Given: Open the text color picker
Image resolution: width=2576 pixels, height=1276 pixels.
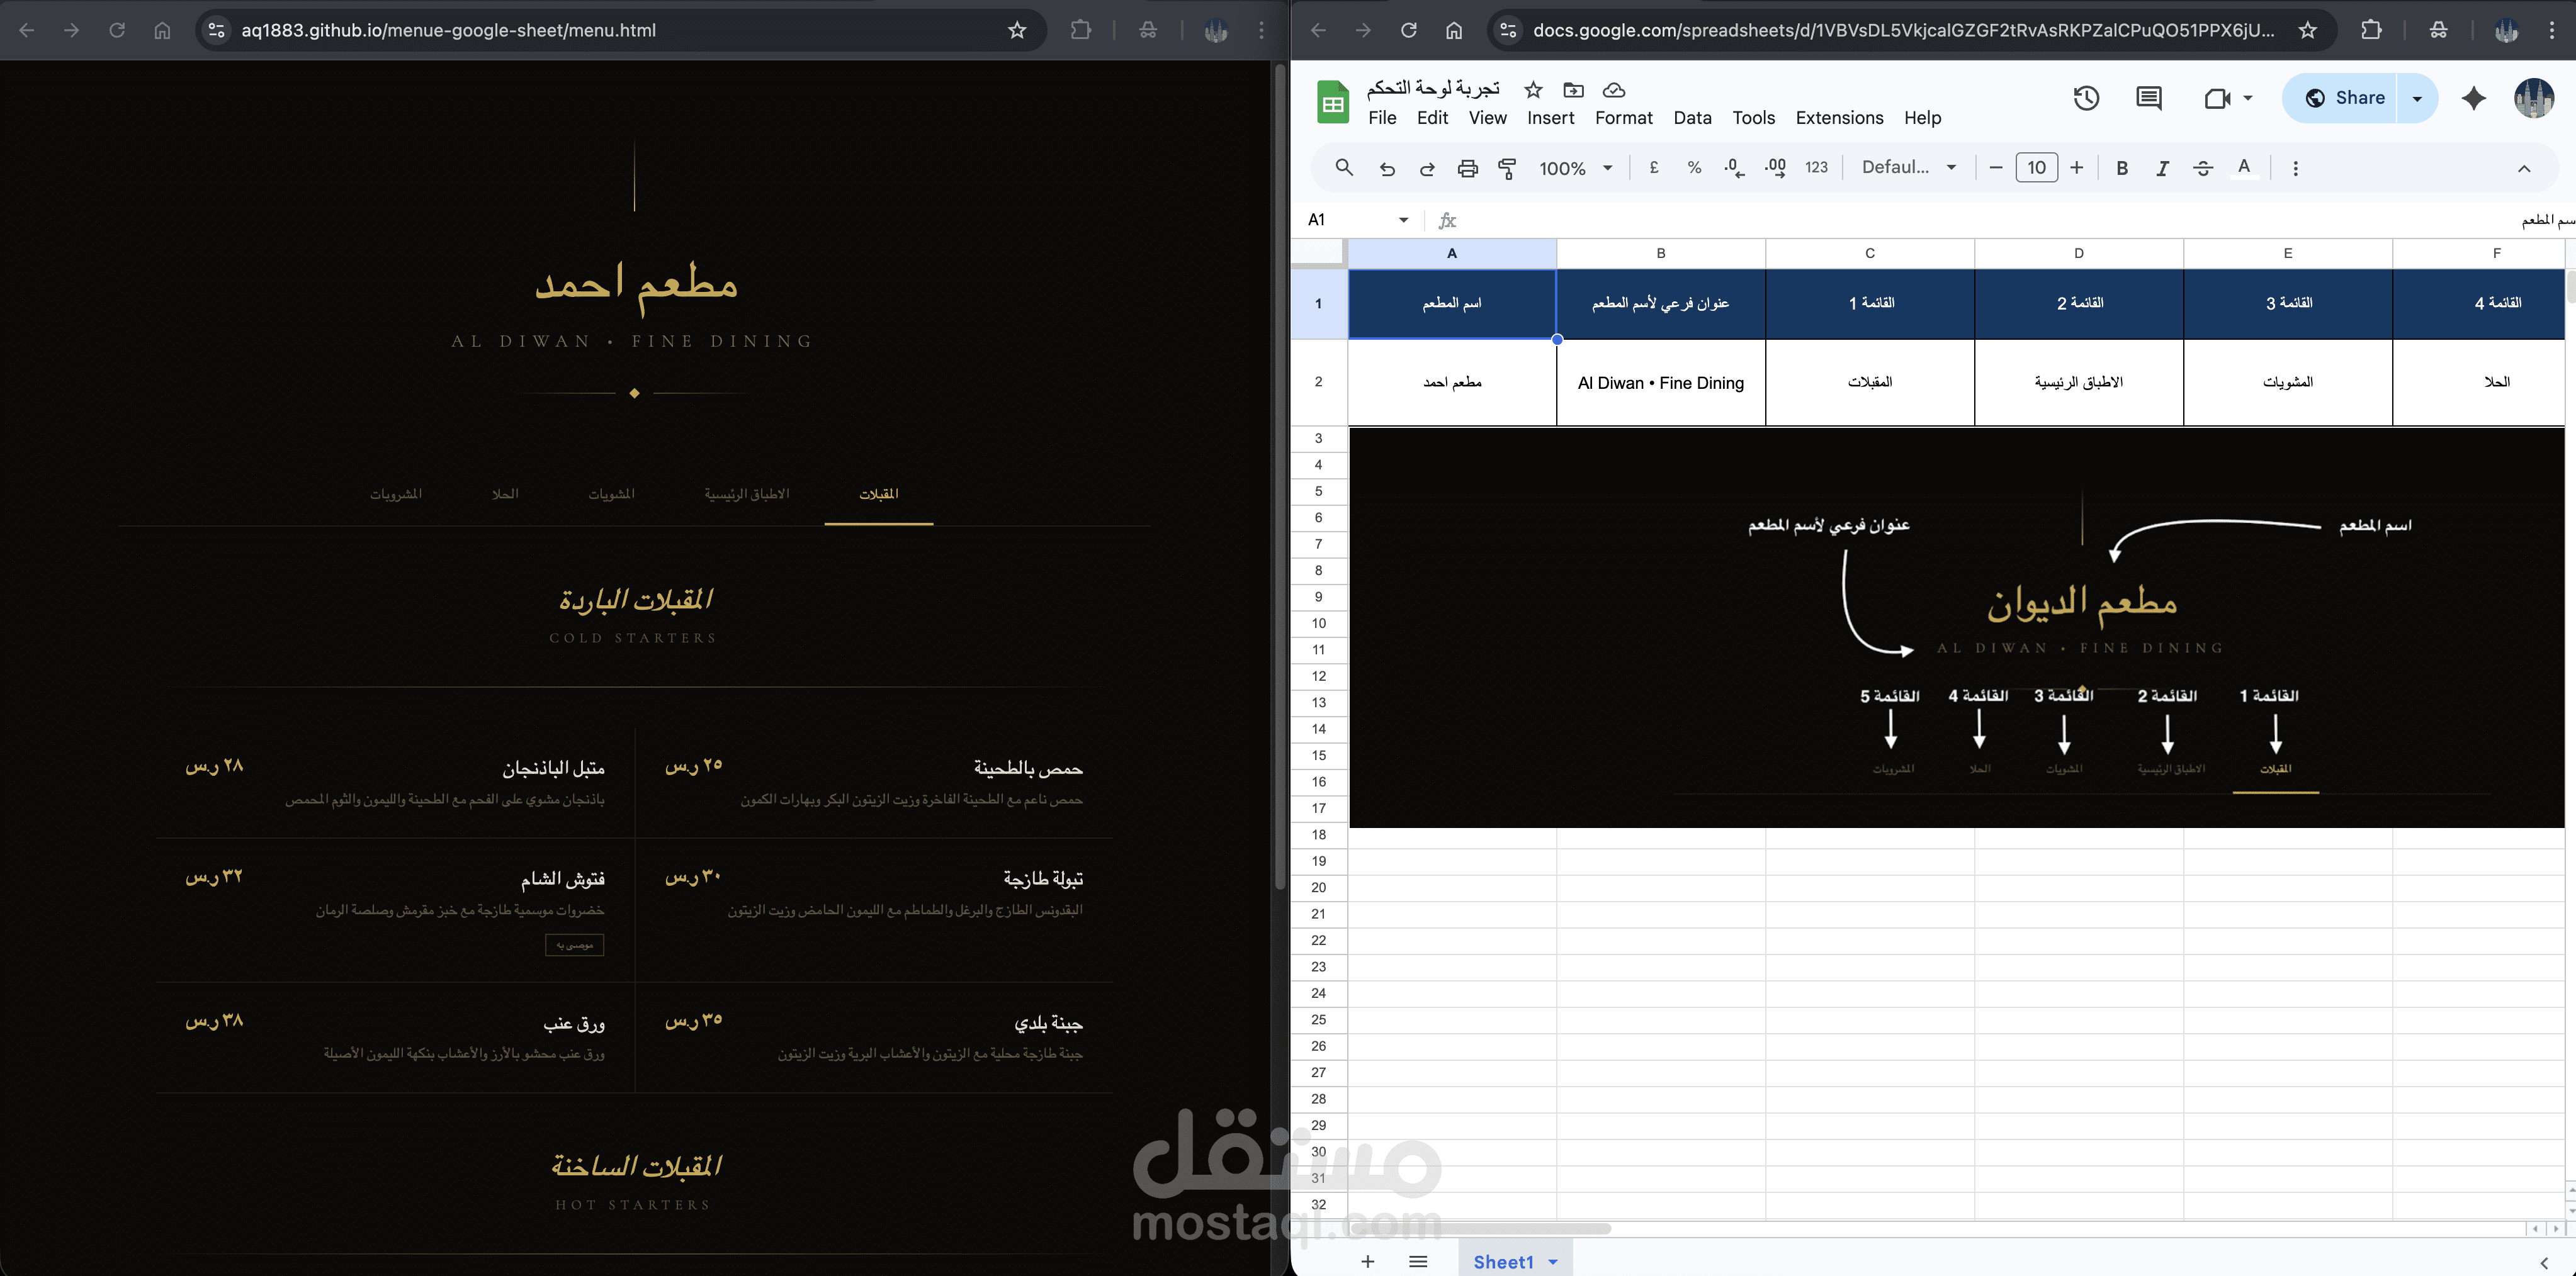Looking at the screenshot, I should click(2244, 168).
